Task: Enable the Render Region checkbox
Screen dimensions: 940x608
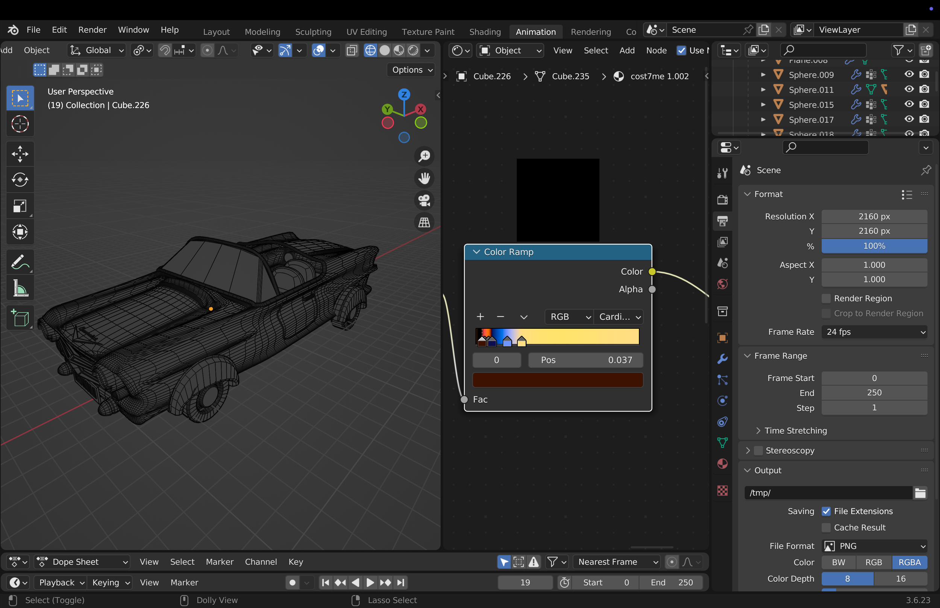Action: [x=826, y=298]
